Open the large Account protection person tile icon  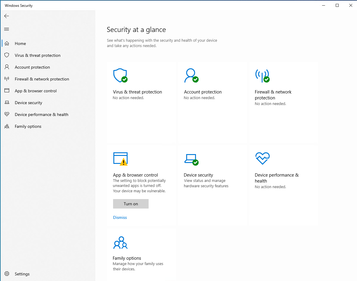point(191,76)
